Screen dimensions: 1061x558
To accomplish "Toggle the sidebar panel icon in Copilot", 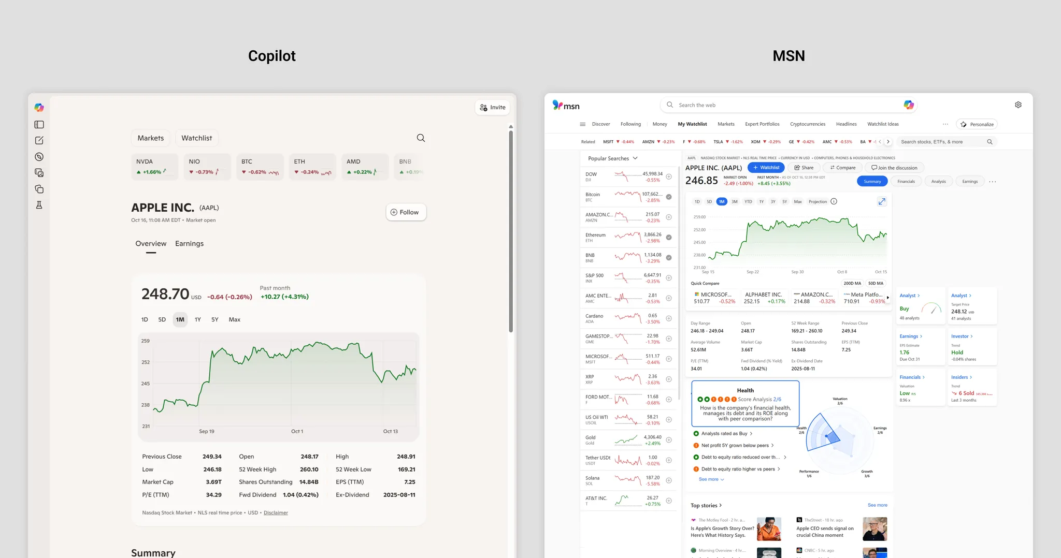I will 39,125.
